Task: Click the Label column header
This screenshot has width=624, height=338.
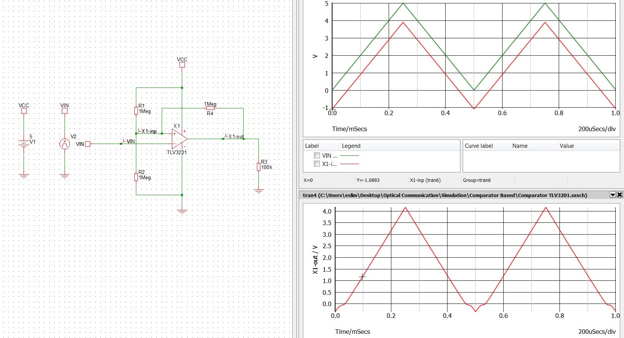Action: pyautogui.click(x=321, y=146)
